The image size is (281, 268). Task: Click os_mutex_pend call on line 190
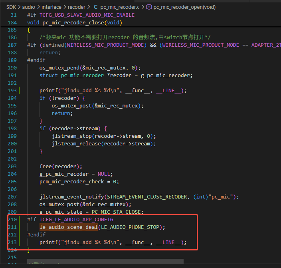click(x=90, y=68)
